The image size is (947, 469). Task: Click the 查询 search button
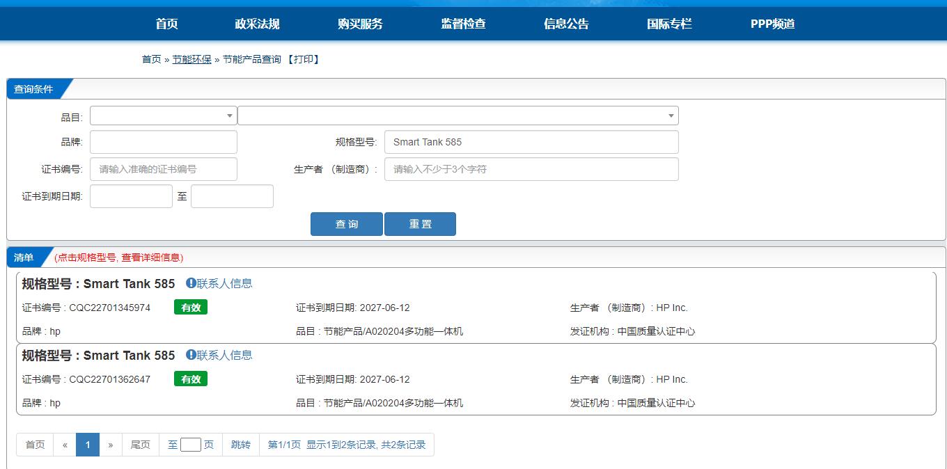pyautogui.click(x=347, y=224)
